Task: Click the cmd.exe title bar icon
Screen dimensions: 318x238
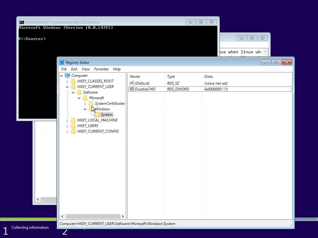Action: point(22,22)
